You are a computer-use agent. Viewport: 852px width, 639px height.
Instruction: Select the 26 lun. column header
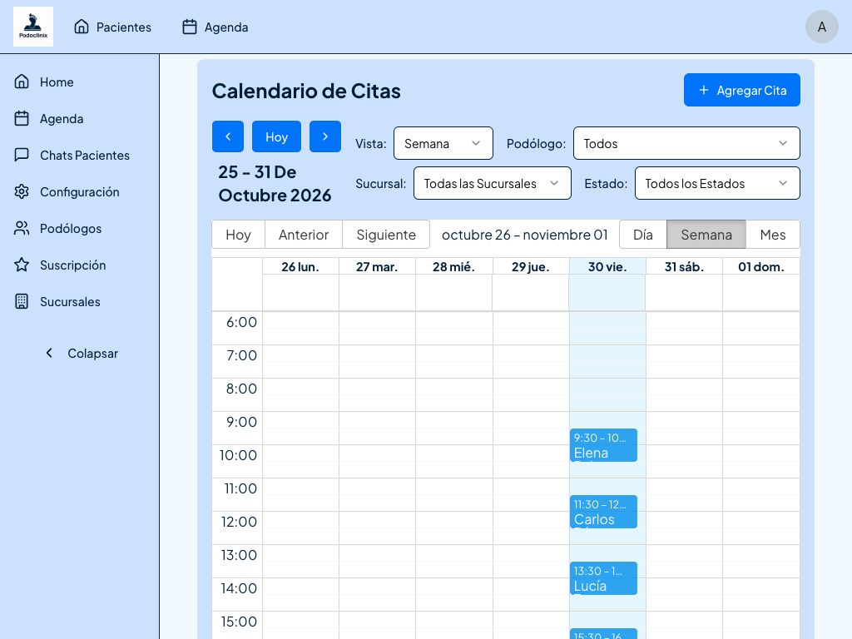(300, 267)
